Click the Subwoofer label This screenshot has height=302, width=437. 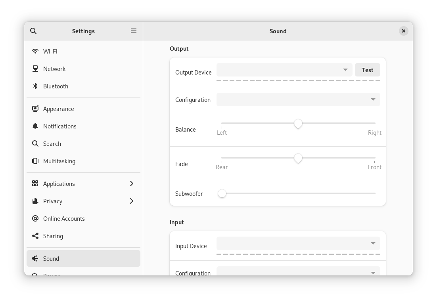(x=189, y=194)
